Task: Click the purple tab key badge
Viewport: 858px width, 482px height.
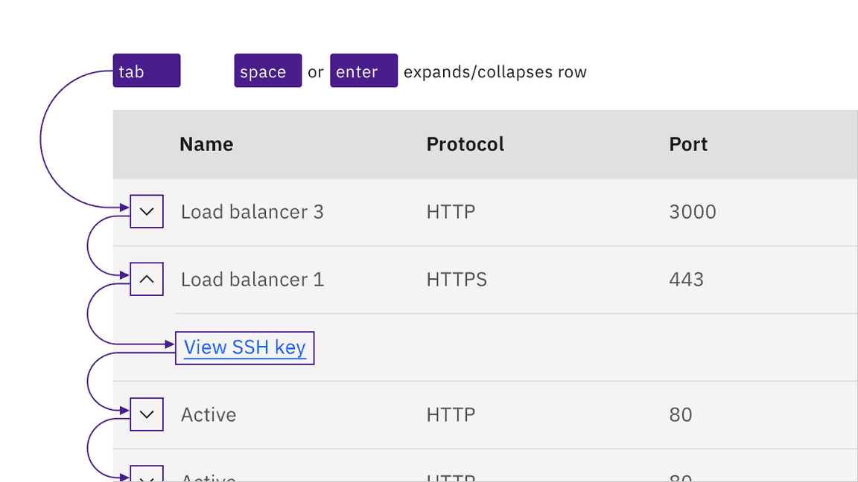Action: [x=146, y=71]
